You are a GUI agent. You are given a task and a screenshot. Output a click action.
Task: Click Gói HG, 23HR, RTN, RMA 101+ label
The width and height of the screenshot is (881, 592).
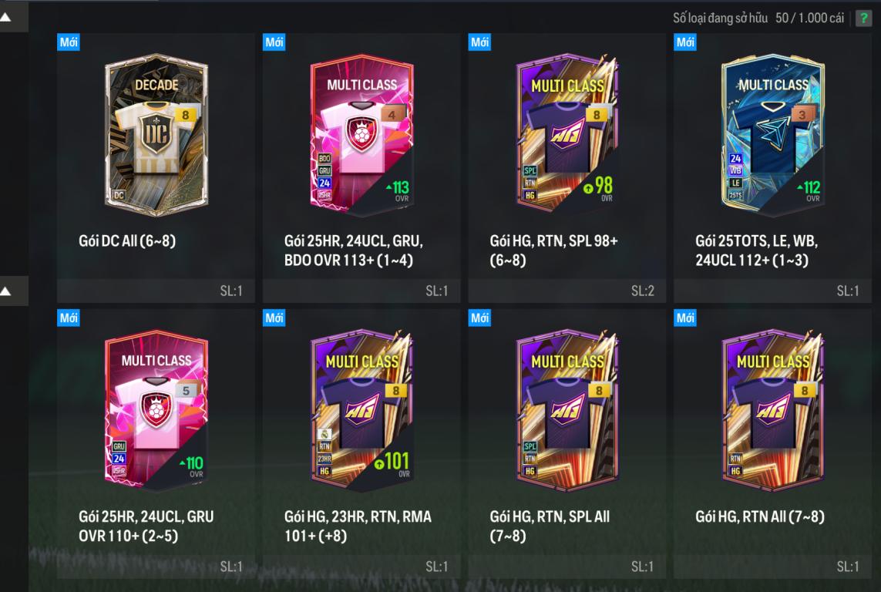tap(358, 526)
